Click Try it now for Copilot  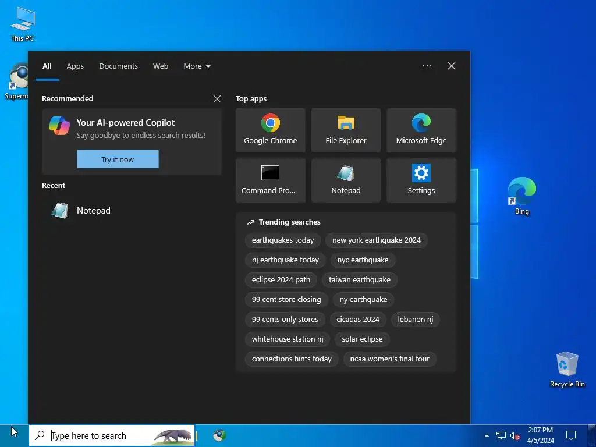pyautogui.click(x=118, y=159)
